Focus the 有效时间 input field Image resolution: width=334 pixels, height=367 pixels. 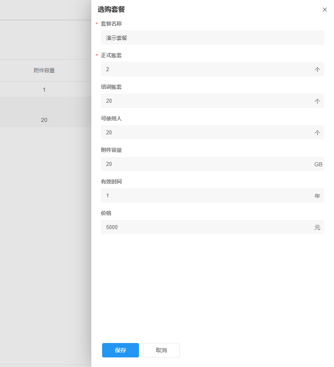(x=206, y=195)
